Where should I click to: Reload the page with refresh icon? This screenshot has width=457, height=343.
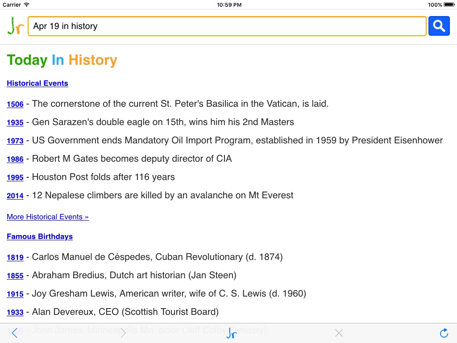tap(444, 333)
